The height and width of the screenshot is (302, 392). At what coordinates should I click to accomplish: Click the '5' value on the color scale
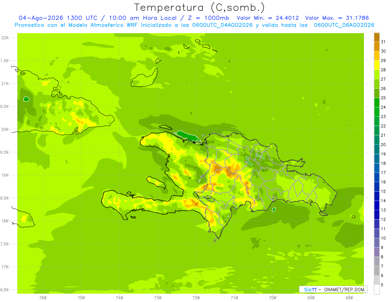(382, 285)
